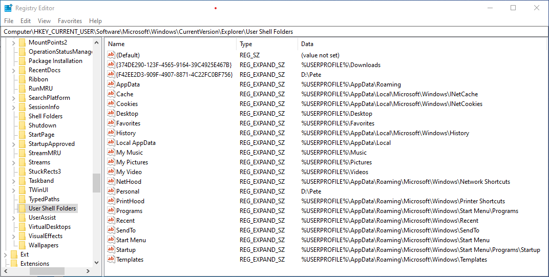Viewport: 549px width, 277px height.
Task: Click the folder icon for VirtualDesktops key
Action: tap(23, 227)
